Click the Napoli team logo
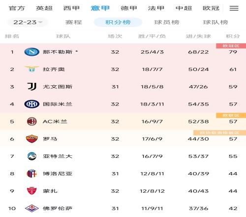The width and height of the screenshot is (246, 217). pyautogui.click(x=31, y=52)
